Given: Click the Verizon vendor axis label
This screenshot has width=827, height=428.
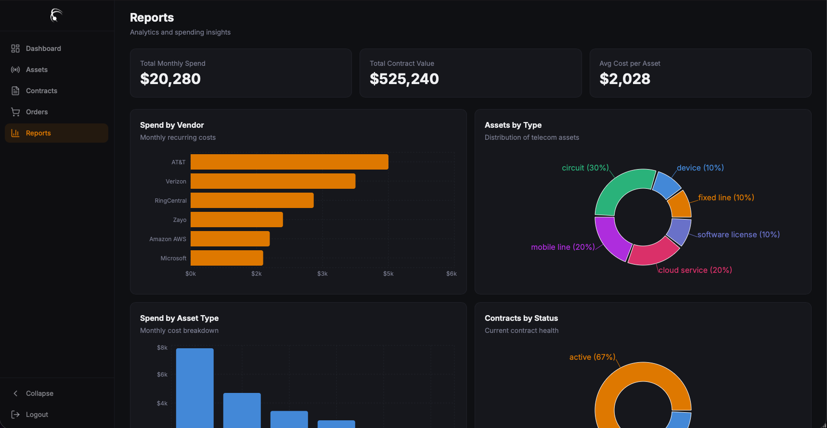Looking at the screenshot, I should click(x=176, y=182).
